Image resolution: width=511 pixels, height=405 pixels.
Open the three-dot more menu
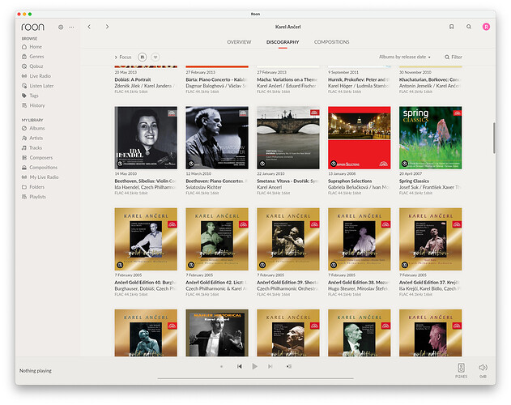[71, 27]
